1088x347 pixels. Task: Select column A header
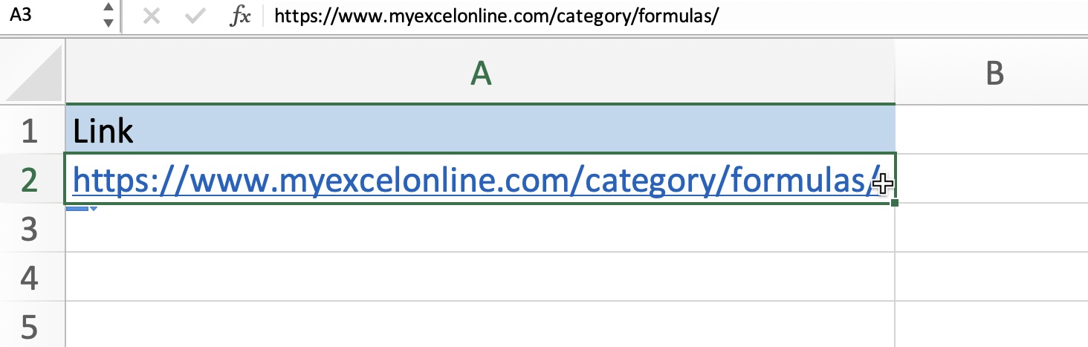(x=480, y=72)
